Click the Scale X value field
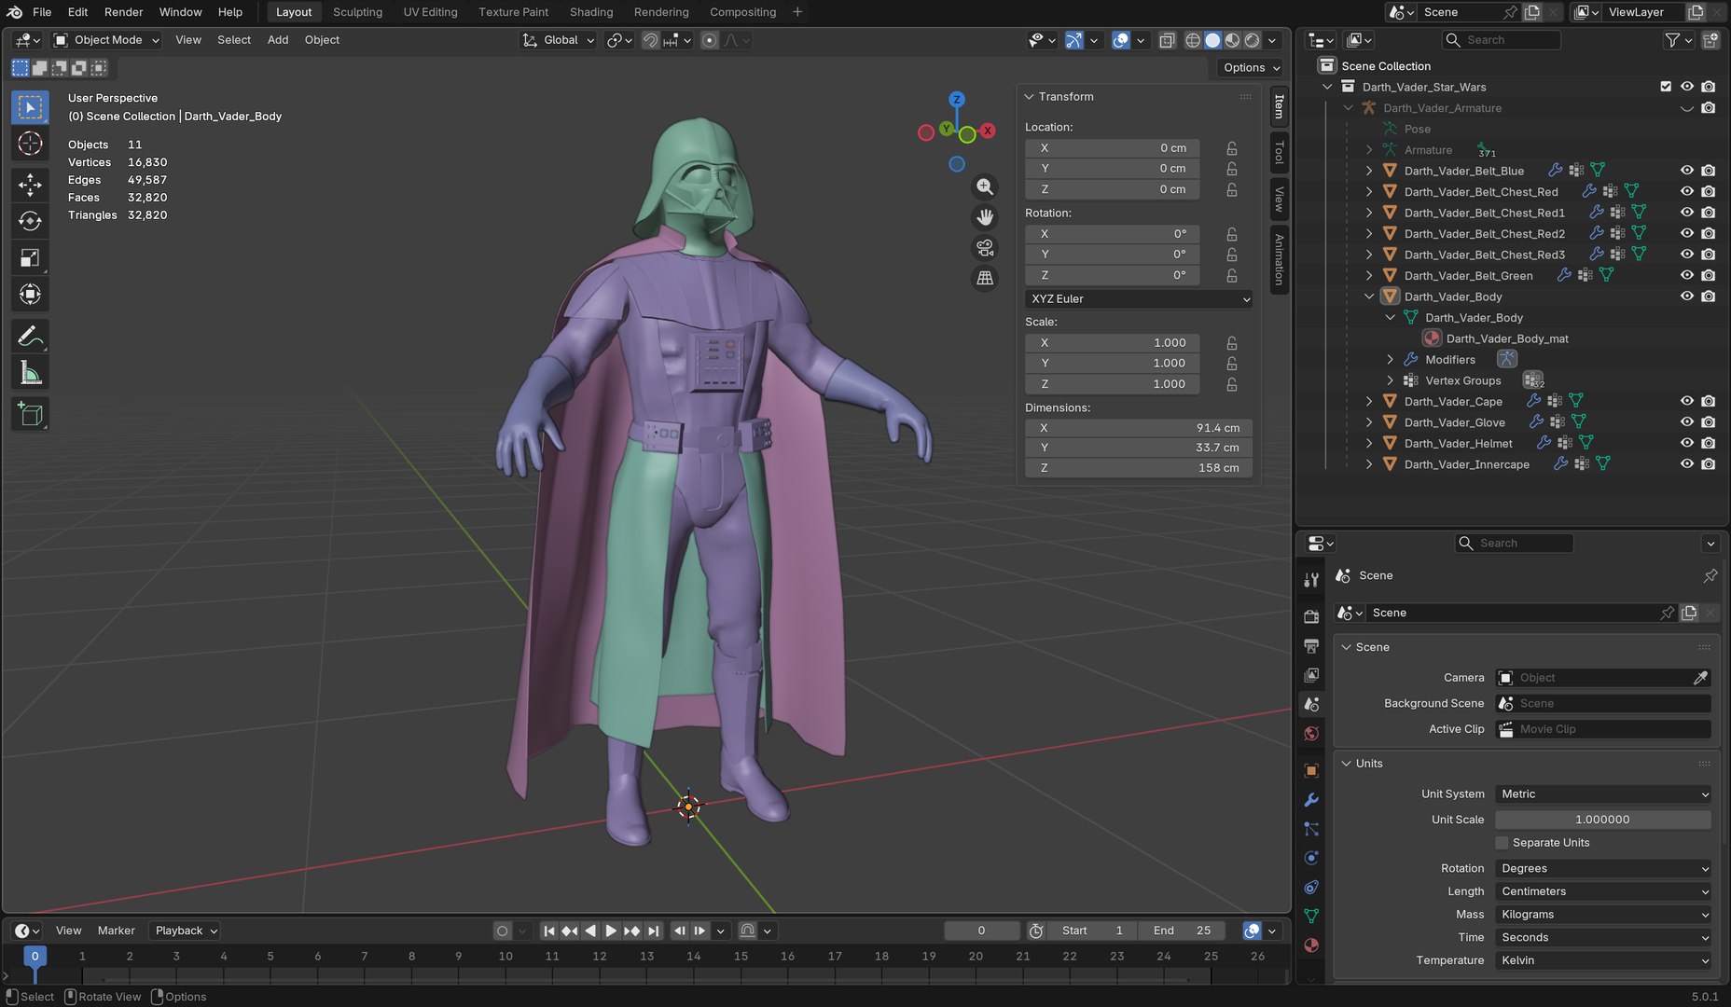The height and width of the screenshot is (1007, 1731). [1113, 343]
